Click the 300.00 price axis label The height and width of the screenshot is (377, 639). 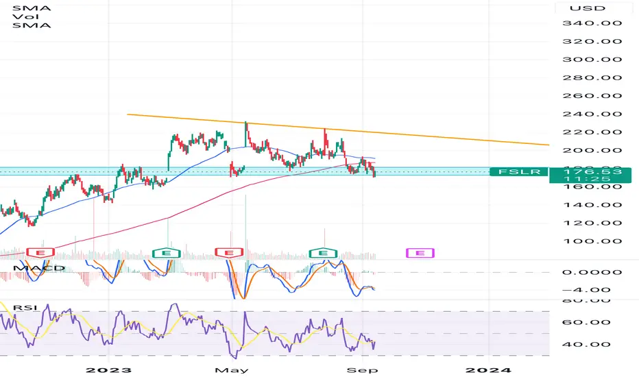pyautogui.click(x=592, y=60)
